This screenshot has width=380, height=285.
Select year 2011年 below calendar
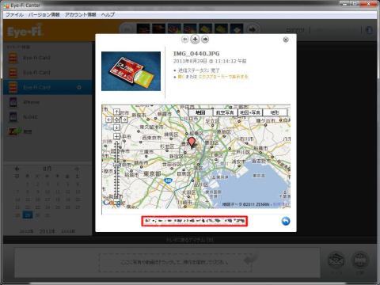47,231
